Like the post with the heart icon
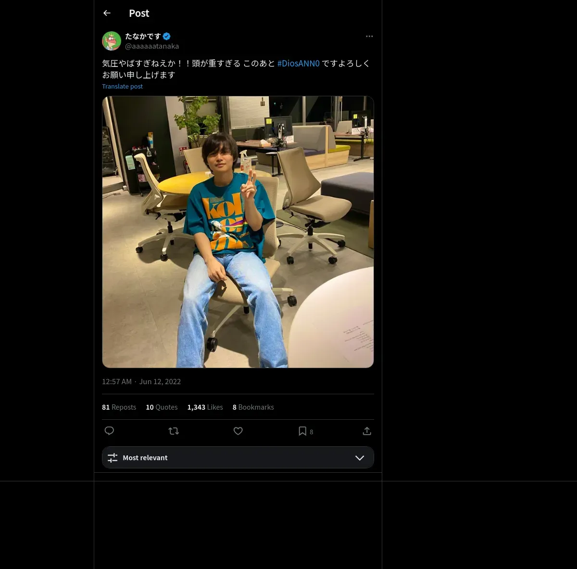The width and height of the screenshot is (577, 569). click(238, 431)
